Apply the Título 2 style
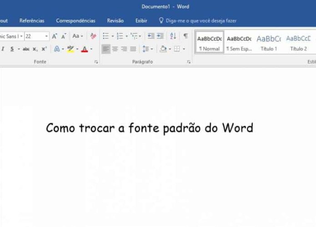 [x=298, y=43]
